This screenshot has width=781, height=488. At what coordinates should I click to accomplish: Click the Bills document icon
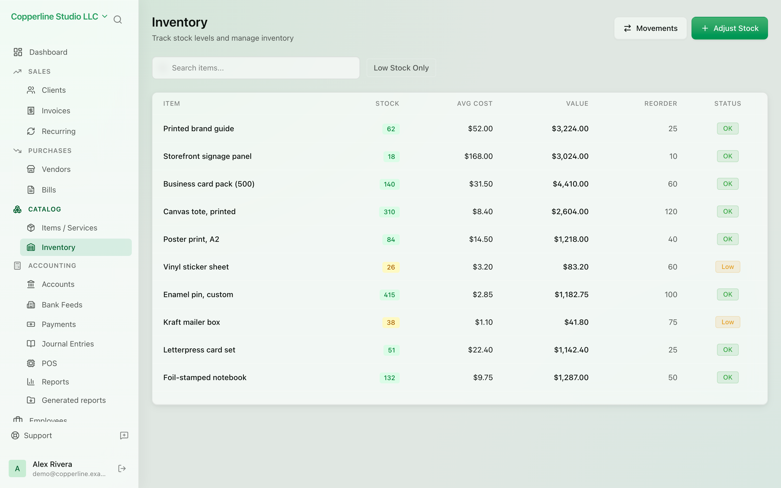coord(31,190)
